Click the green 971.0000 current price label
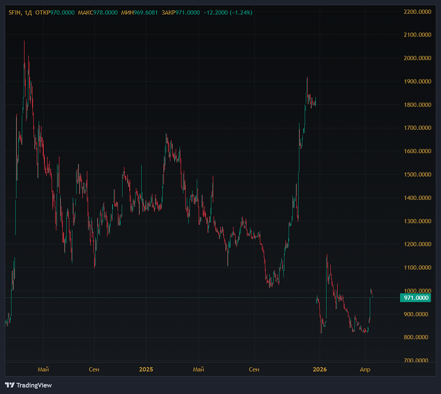This screenshot has height=394, width=441. click(x=416, y=298)
